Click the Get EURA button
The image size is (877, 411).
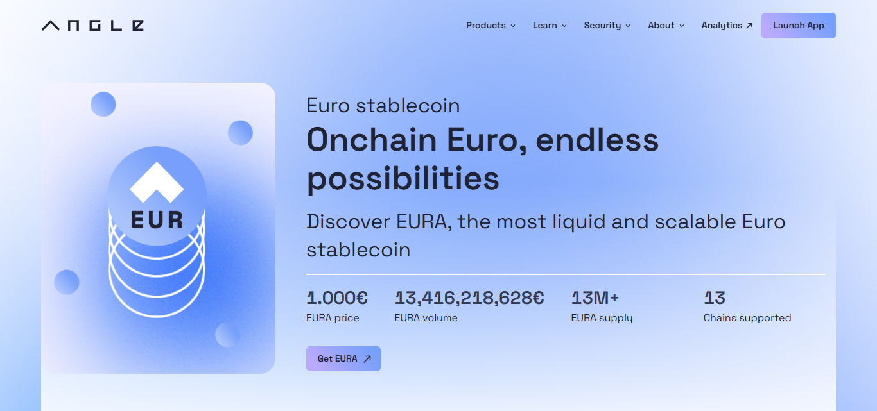point(343,359)
